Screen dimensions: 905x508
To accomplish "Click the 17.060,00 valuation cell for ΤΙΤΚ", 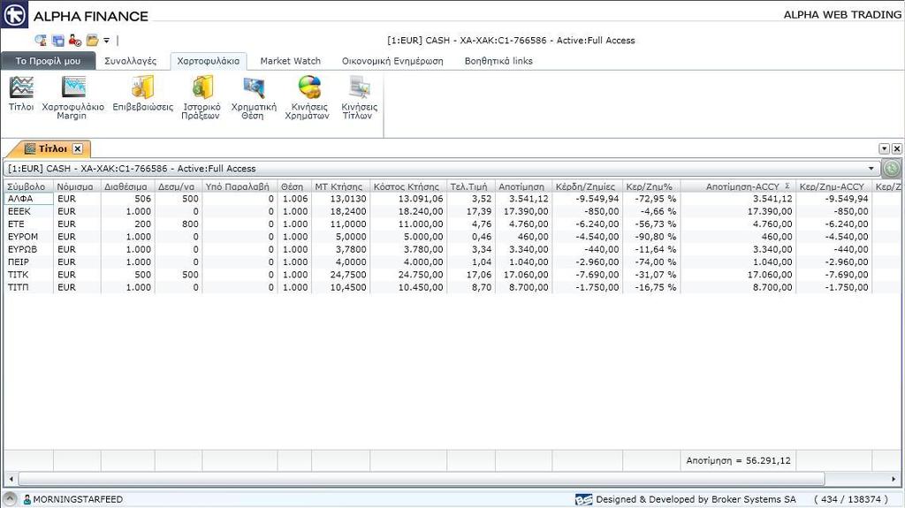I will click(523, 275).
